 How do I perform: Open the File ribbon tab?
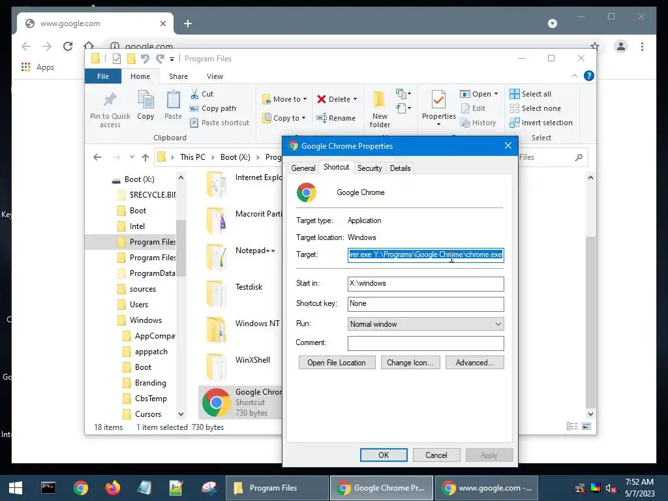[x=103, y=76]
